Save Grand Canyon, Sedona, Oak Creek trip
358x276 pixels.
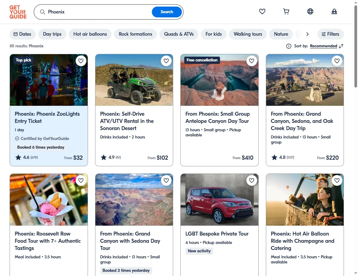(337, 61)
